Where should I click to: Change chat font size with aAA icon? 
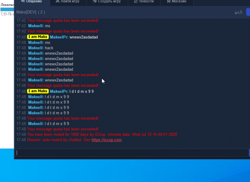[238, 12]
